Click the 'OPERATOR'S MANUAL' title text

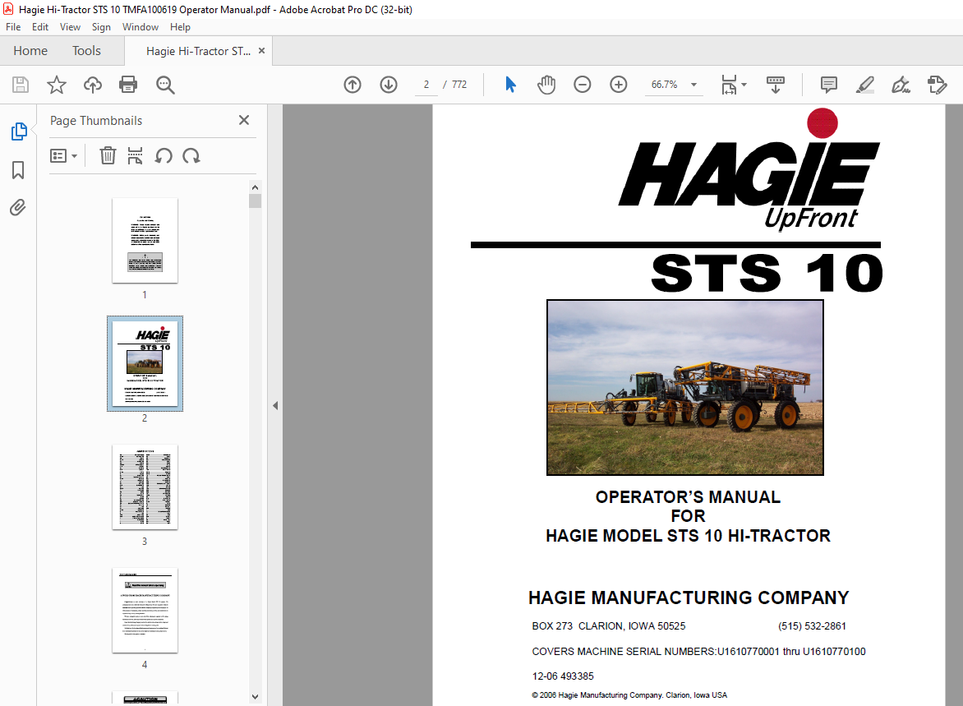(688, 497)
